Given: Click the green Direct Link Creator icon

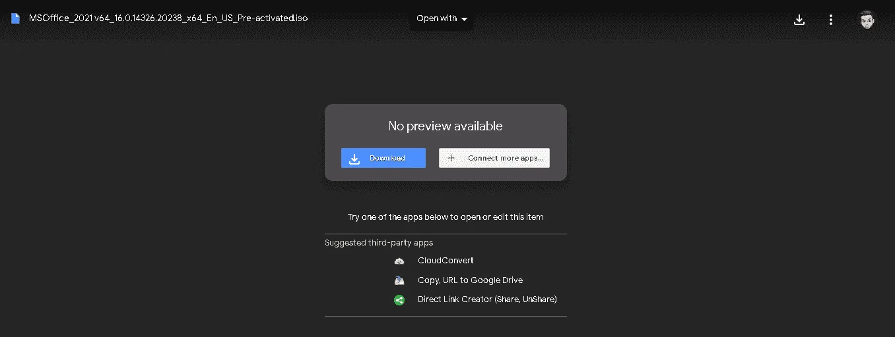Looking at the screenshot, I should tap(399, 299).
